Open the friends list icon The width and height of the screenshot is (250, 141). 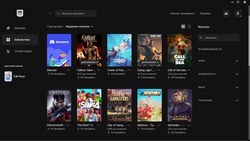tap(226, 14)
